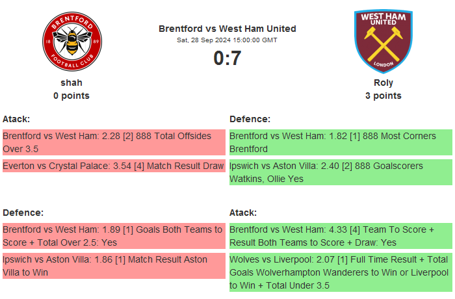This screenshot has height=299, width=455.
Task: Select player name Roly
Action: tap(383, 83)
